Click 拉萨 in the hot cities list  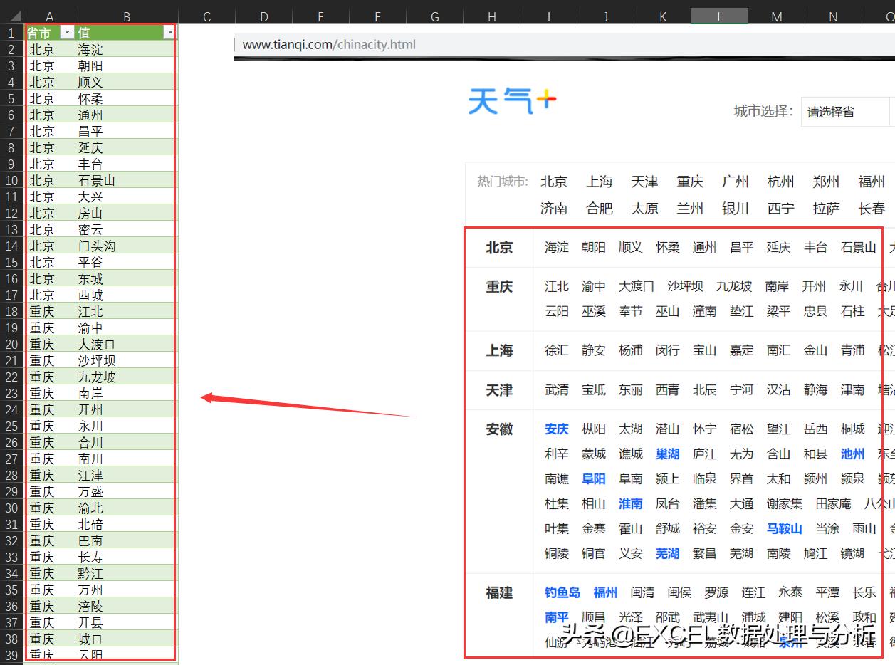pos(825,209)
